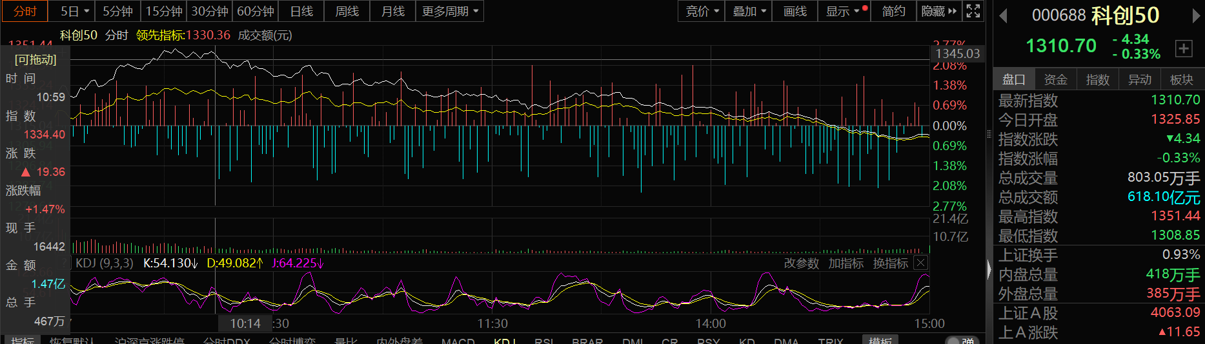
Task: Open the 叠加 overlay dropdown
Action: (x=749, y=11)
